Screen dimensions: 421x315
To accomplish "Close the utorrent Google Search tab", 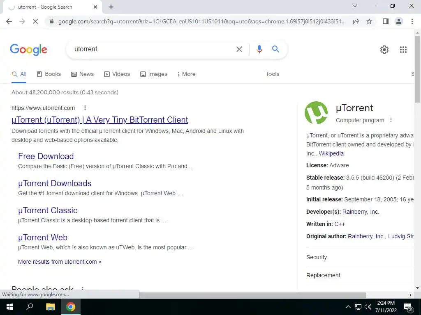I will pyautogui.click(x=95, y=7).
